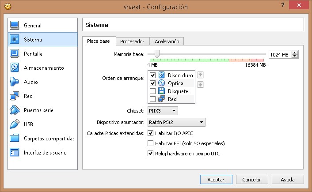Switch to the Procesador tab
The width and height of the screenshot is (312, 192).
tap(133, 41)
